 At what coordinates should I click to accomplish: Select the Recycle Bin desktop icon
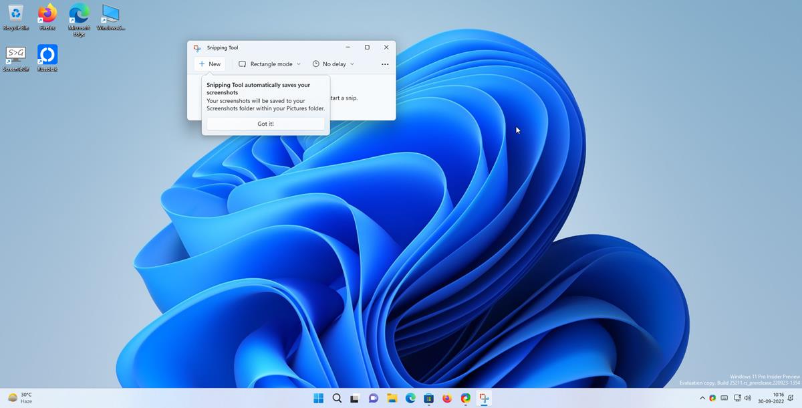(15, 17)
